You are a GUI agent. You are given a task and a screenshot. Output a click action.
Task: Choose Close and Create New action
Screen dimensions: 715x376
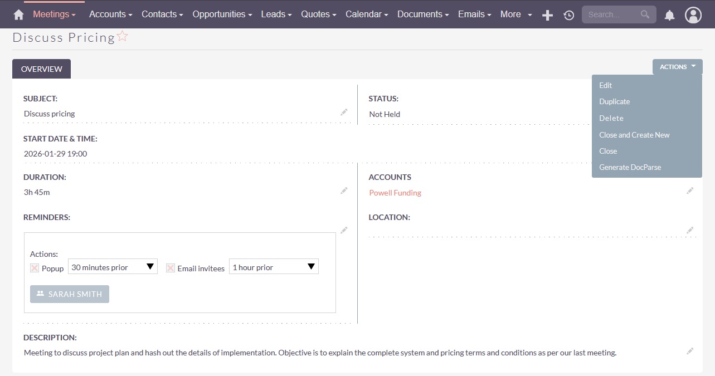click(634, 135)
